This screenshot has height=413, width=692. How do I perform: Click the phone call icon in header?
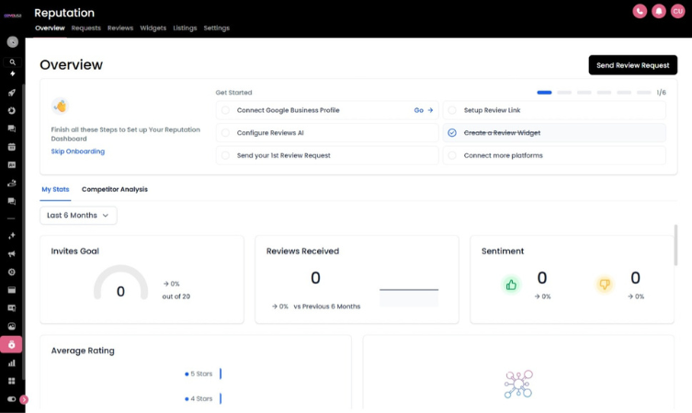point(640,11)
